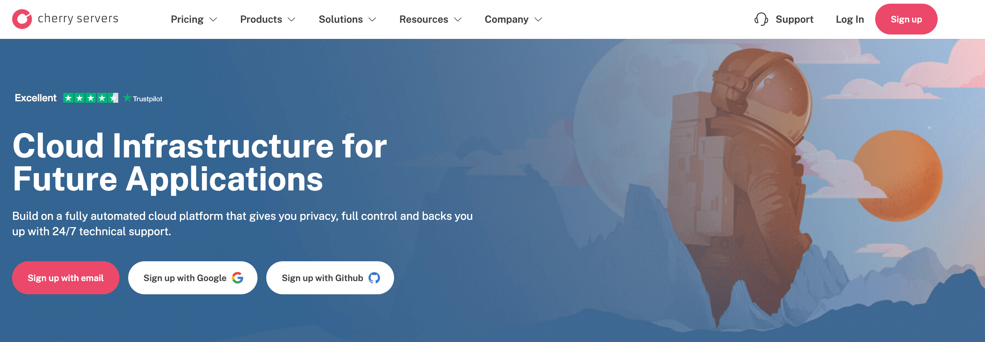This screenshot has width=985, height=342.
Task: Choose Sign up with email
Action: [x=65, y=278]
